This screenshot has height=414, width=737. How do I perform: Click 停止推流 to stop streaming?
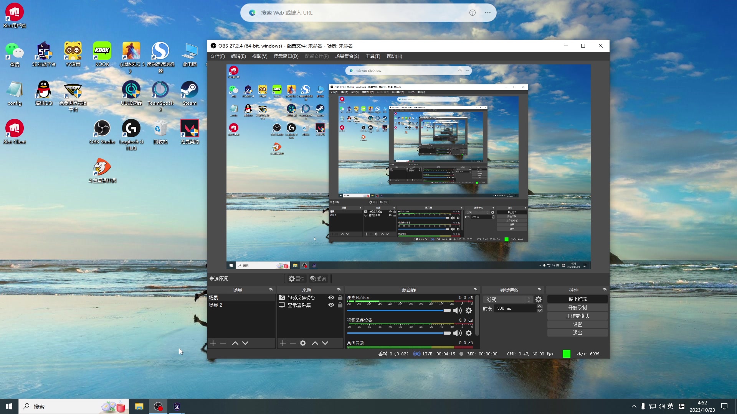click(x=577, y=299)
